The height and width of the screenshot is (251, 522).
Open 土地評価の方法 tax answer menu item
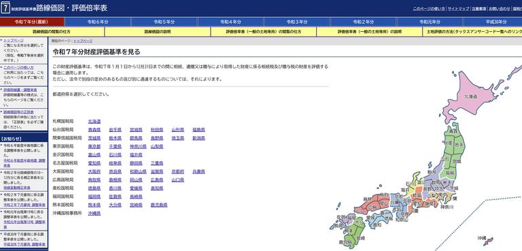[472, 32]
